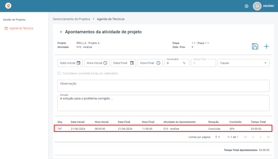Click the Data Final column header

124,122
